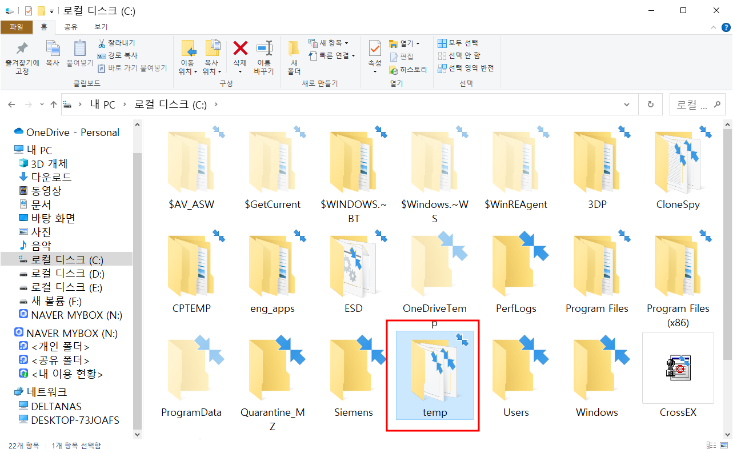Image resolution: width=733 pixels, height=453 pixels.
Task: Click 선택 영역 반전 invert selection
Action: click(x=466, y=68)
